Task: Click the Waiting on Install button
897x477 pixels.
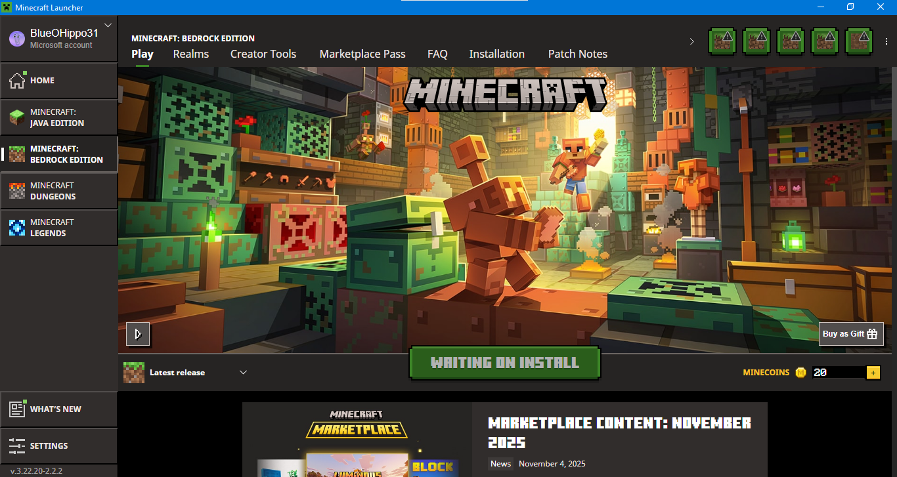Action: (x=505, y=363)
